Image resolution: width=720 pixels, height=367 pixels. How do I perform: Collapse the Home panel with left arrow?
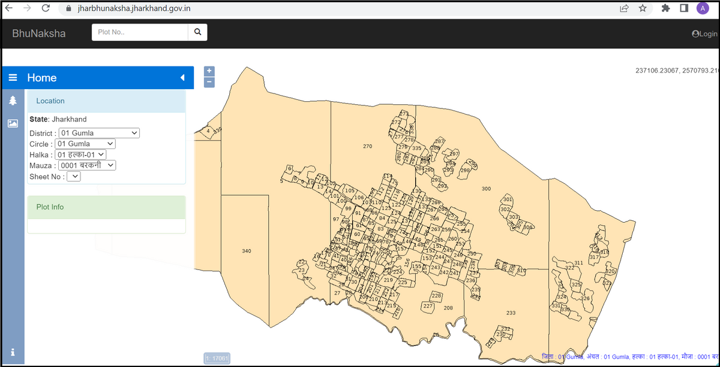182,78
